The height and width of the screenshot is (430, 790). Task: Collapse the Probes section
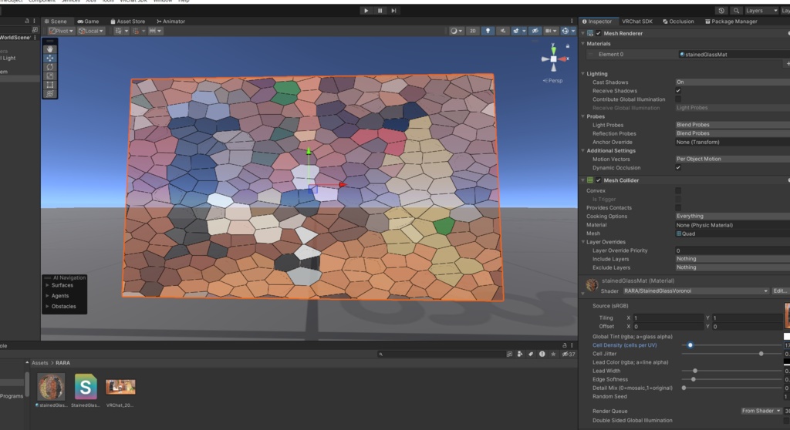(x=583, y=116)
